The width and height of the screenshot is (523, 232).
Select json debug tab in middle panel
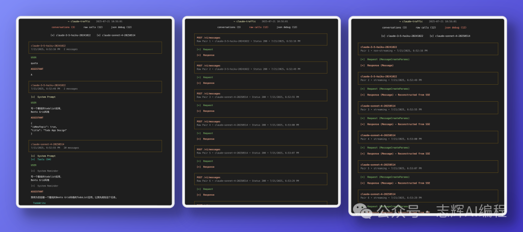(287, 27)
